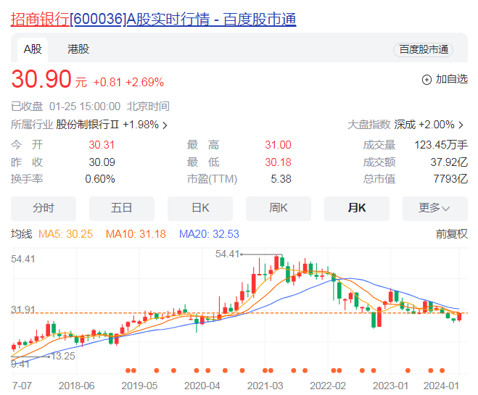Click the 13.25 low price marker on chart
The image size is (478, 395).
coord(63,356)
